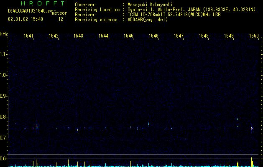
Task: Click the 1541 time axis label
Action: tap(28, 36)
